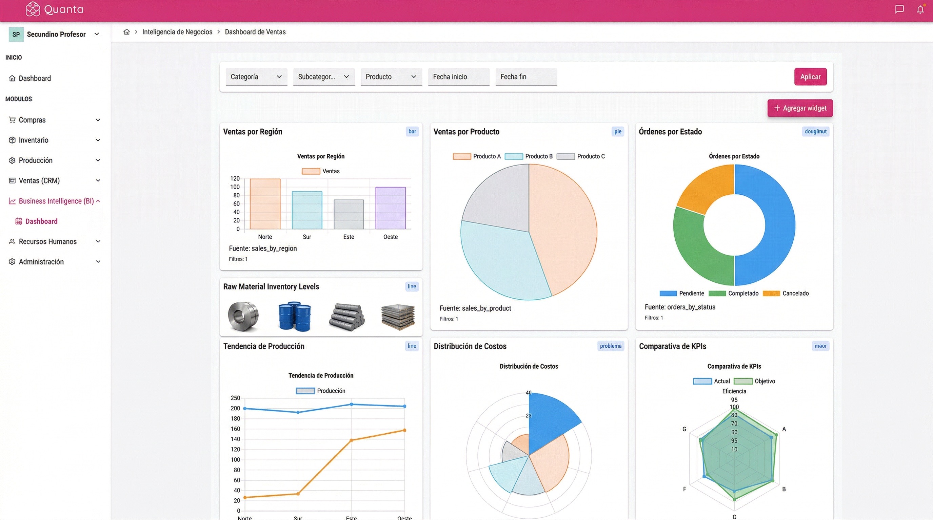Select Dashboard under Business Intelligence

click(42, 221)
